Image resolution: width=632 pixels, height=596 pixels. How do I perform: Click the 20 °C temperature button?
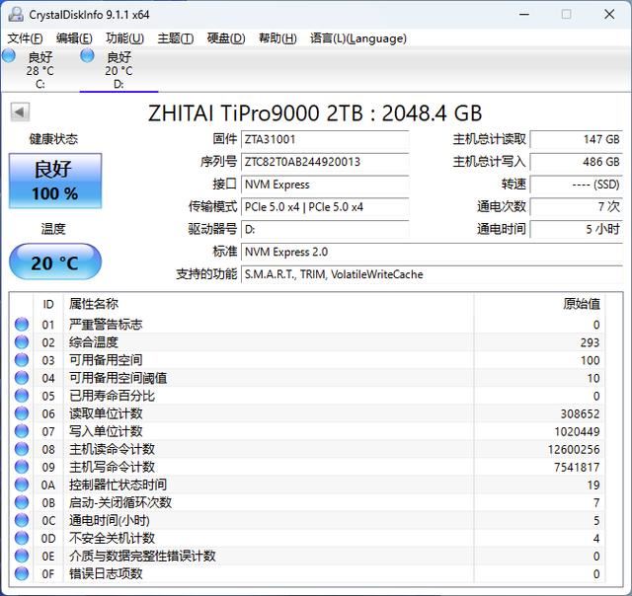(x=53, y=263)
